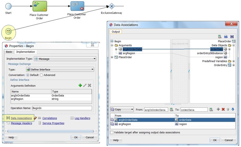Enable Validate target after assigning output checkbox
The width and height of the screenshot is (241, 147).
pyautogui.click(x=112, y=132)
